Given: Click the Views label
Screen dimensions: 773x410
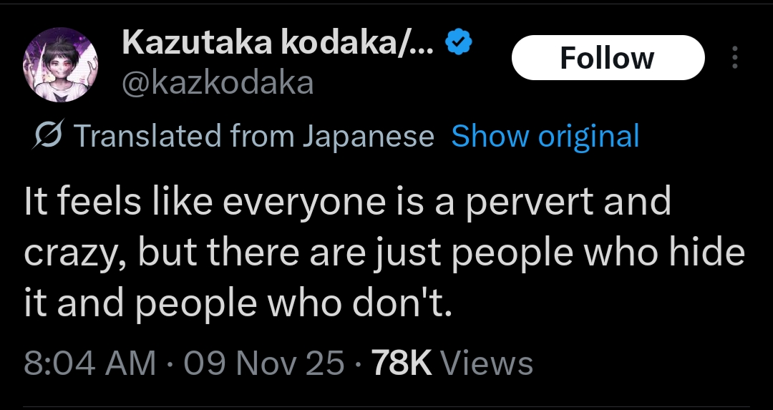Looking at the screenshot, I should 487,363.
